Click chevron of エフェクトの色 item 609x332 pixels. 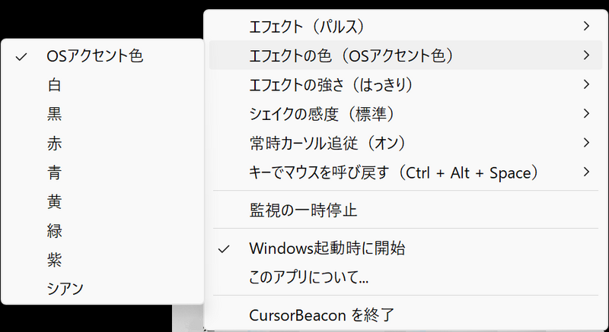(x=586, y=55)
